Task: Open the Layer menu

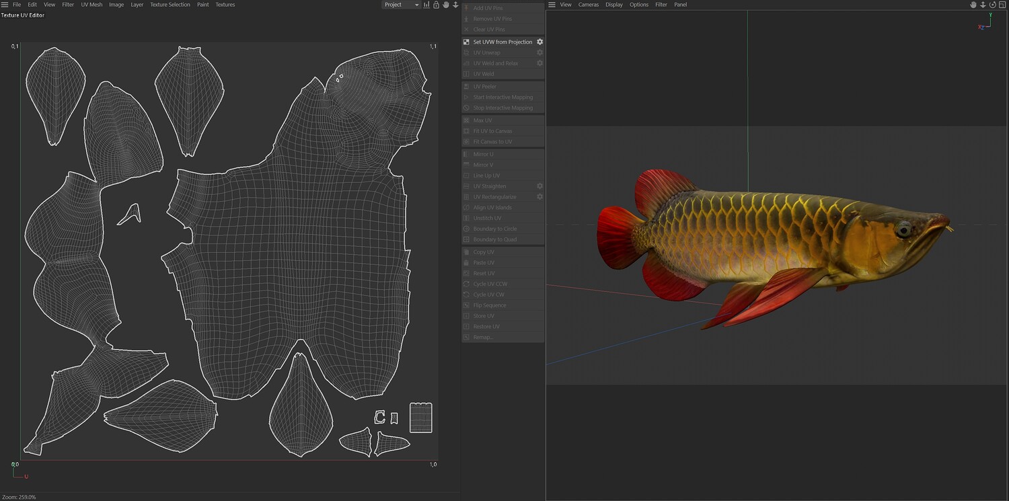Action: tap(137, 5)
